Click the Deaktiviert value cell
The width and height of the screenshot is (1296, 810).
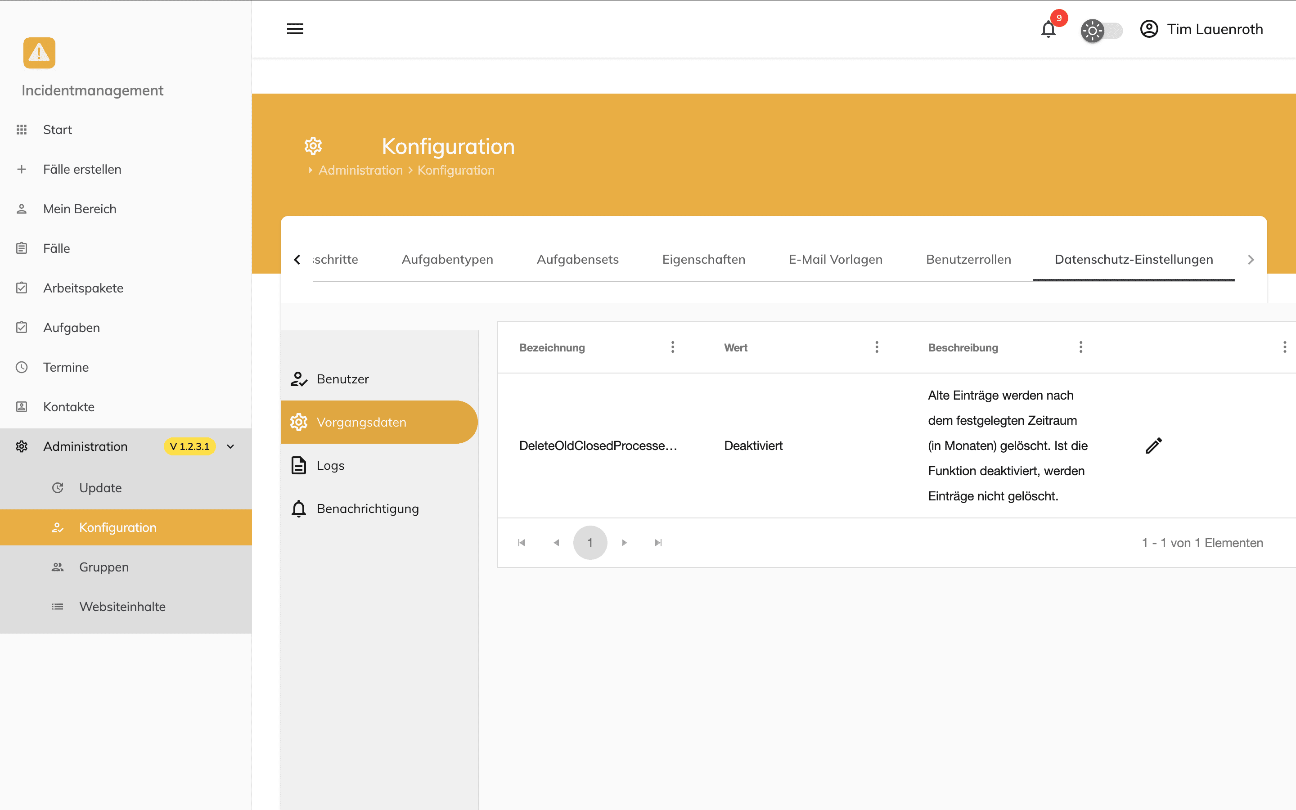pos(753,445)
